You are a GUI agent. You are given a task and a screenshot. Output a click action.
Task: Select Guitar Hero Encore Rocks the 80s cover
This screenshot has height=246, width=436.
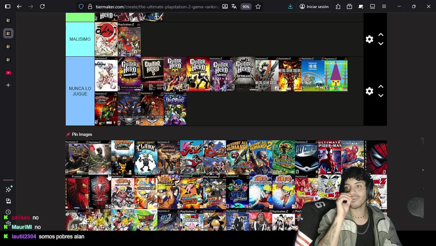pos(221,74)
